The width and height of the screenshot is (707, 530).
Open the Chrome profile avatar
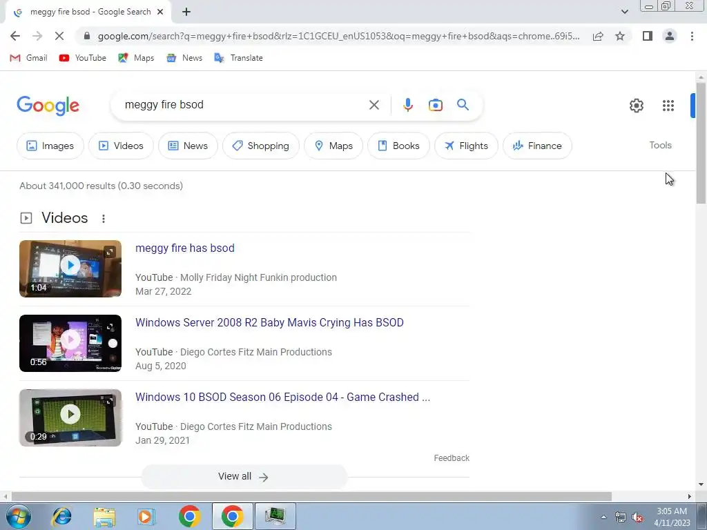click(x=670, y=36)
